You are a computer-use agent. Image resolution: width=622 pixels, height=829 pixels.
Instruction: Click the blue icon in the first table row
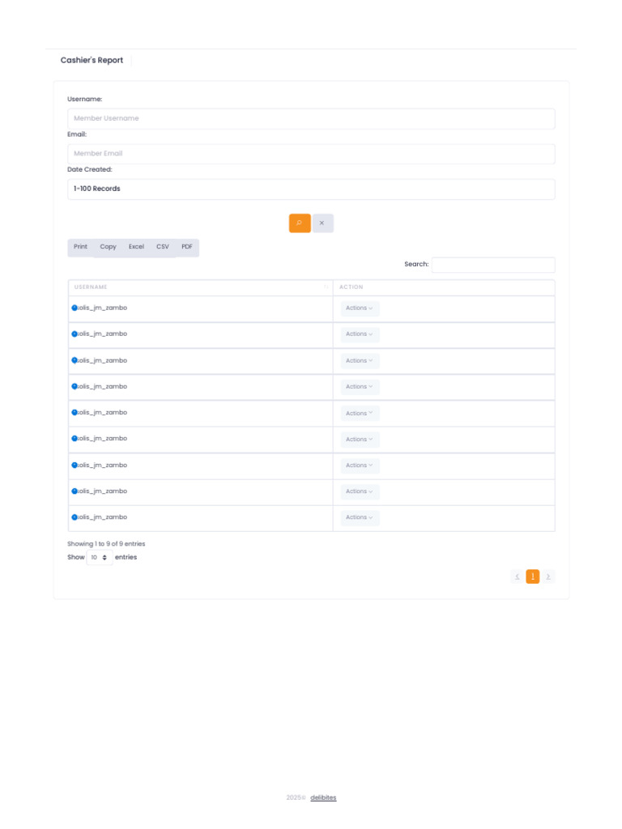point(75,308)
